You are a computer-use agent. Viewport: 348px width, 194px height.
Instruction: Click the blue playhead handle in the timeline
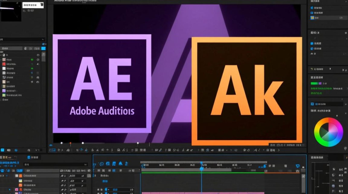[x=201, y=169]
